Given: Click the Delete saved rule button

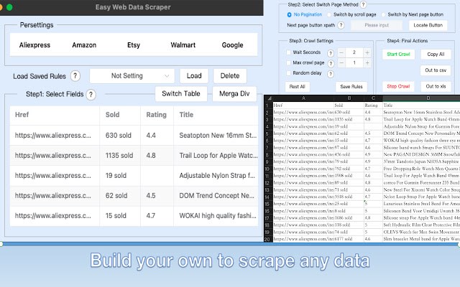Looking at the screenshot, I should (230, 76).
